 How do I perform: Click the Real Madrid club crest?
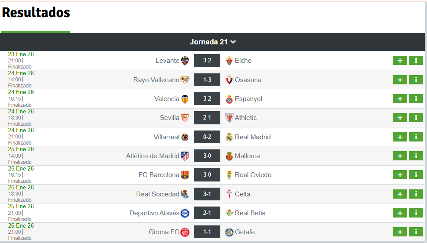tap(229, 137)
